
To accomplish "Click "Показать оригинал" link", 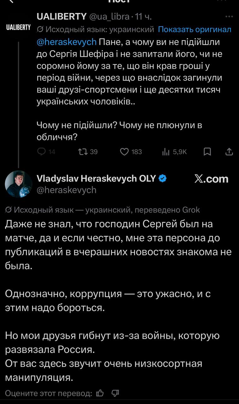I will point(195,29).
